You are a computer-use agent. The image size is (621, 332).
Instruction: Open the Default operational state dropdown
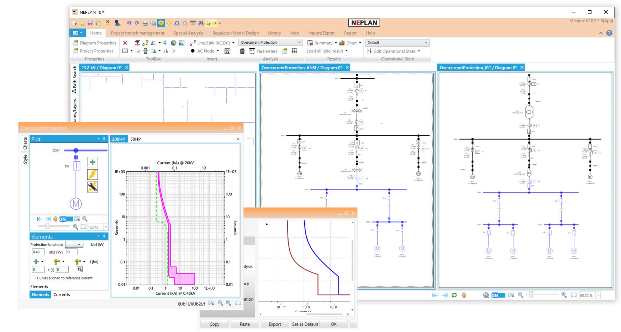[398, 43]
